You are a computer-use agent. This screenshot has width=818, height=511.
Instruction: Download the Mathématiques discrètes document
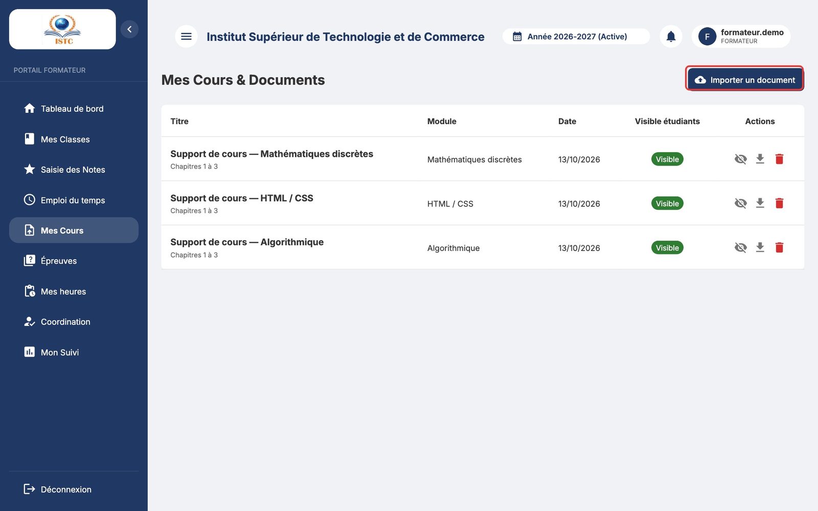(760, 159)
